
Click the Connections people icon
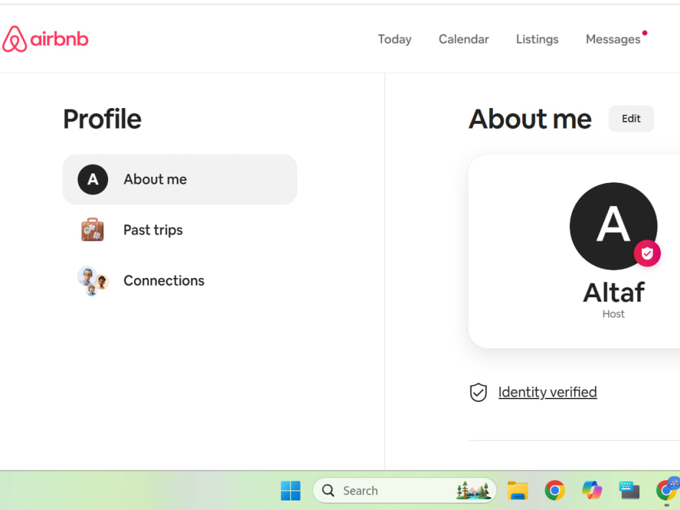(x=92, y=281)
